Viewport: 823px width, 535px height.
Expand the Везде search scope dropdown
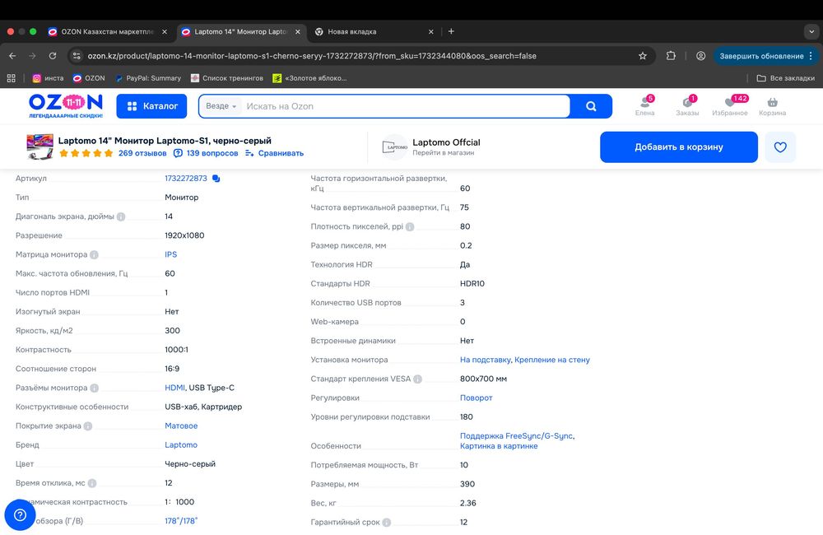[x=221, y=106]
